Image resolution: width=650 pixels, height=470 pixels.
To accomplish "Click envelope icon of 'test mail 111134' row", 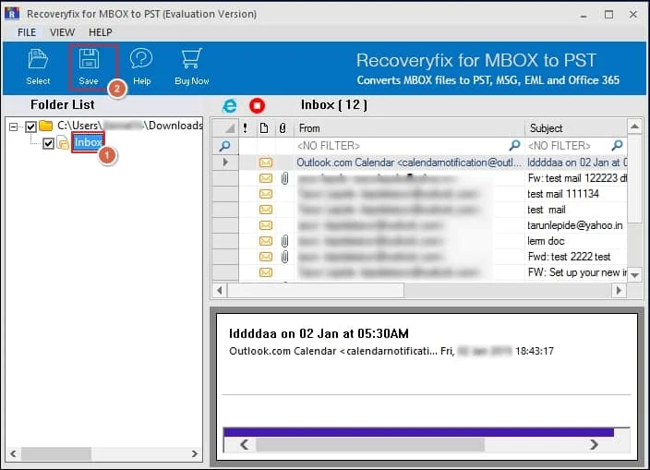I will point(266,194).
